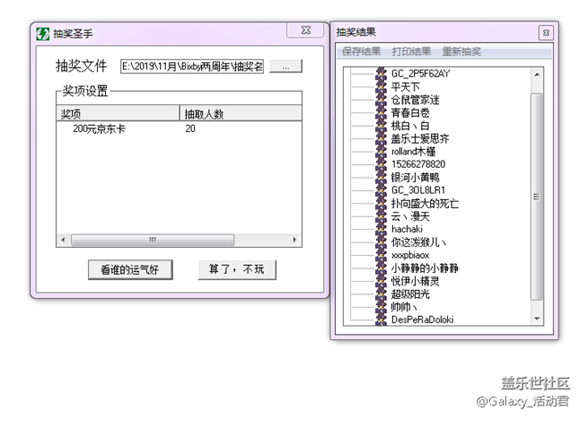Viewport: 579px width, 421px height.
Task: Select winner rolland木槿 in results
Action: [x=413, y=151]
